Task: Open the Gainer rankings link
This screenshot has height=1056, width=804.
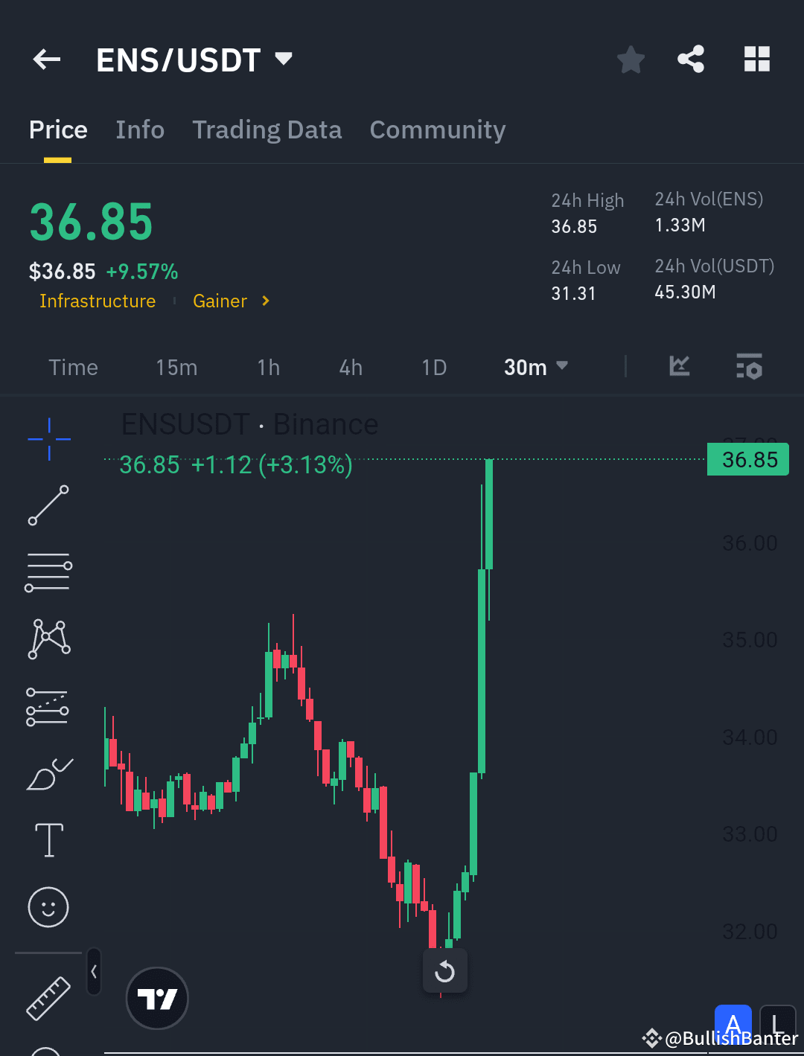Action: (220, 301)
